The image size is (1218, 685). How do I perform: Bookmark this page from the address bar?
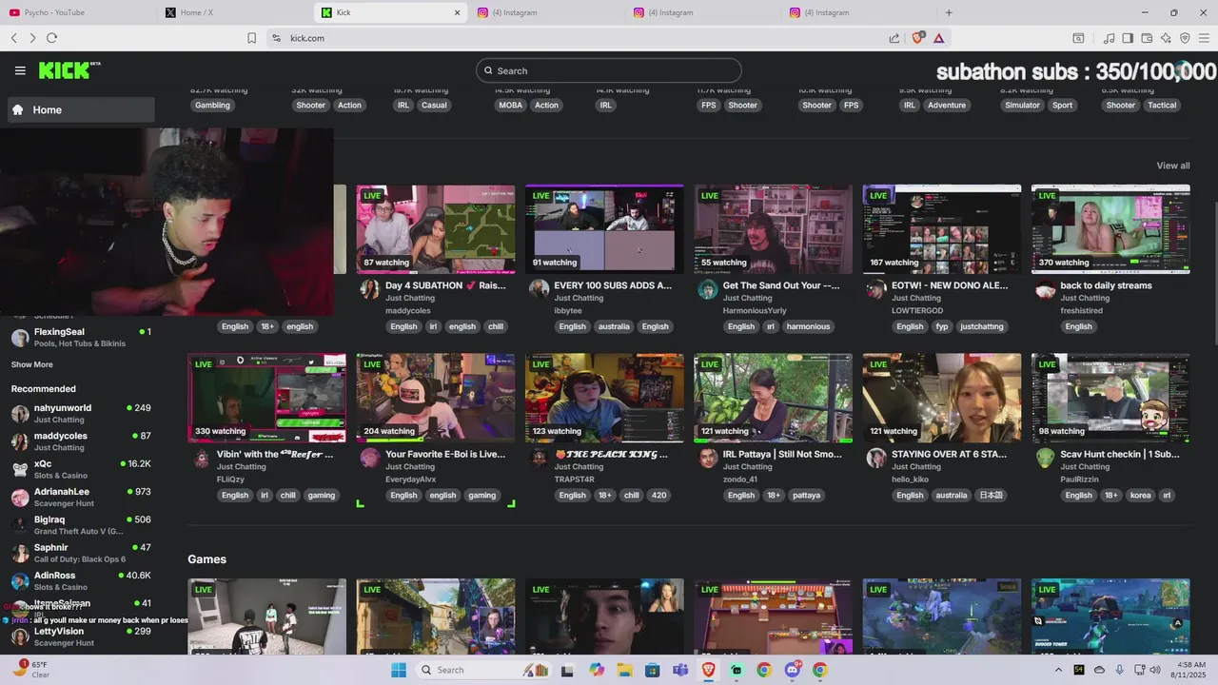(x=251, y=38)
